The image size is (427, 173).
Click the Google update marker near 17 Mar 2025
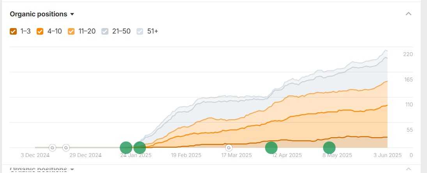point(229,148)
